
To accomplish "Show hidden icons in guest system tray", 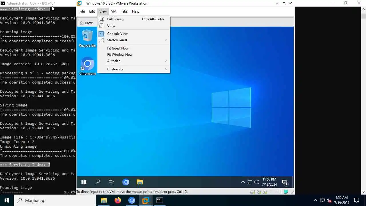I will tap(243, 182).
